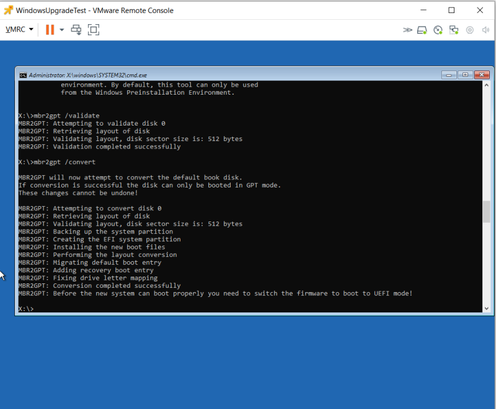Click the greyed-out camera device icon
Image resolution: width=496 pixels, height=409 pixels.
point(470,30)
